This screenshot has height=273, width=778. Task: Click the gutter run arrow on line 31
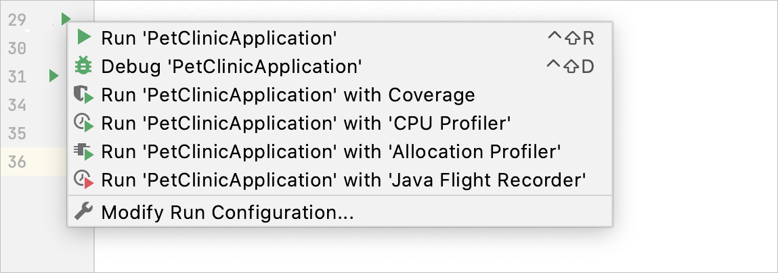coord(54,76)
